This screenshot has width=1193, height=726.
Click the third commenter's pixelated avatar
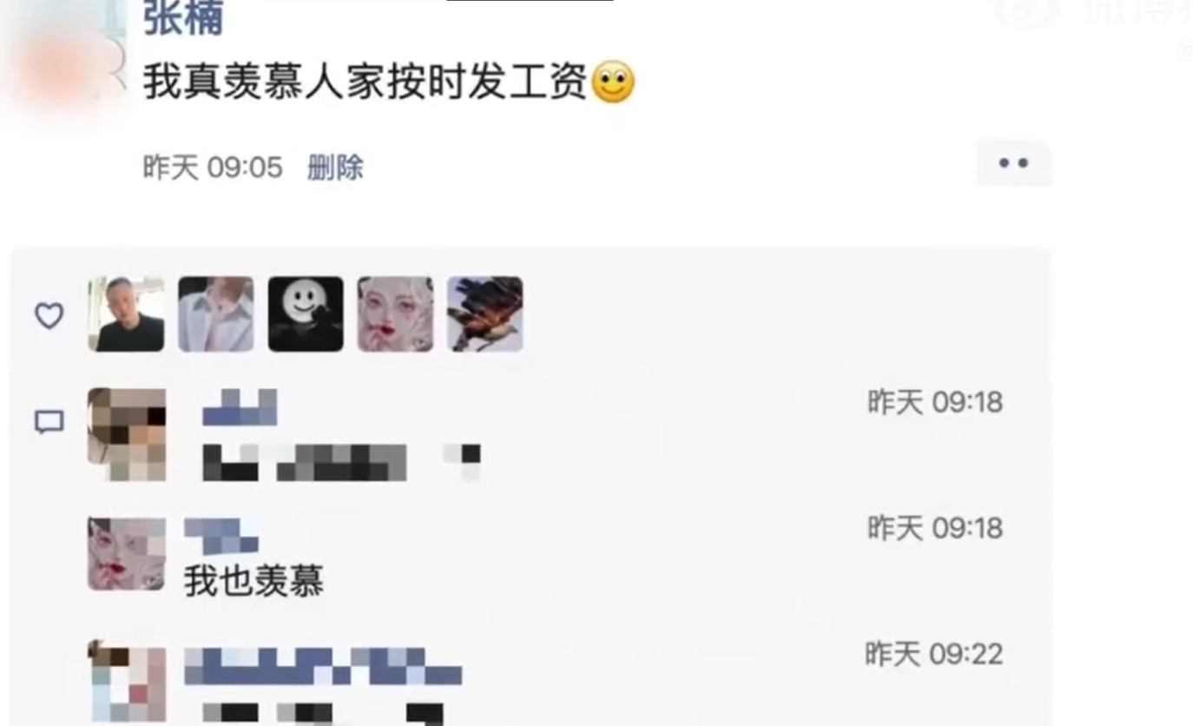(127, 683)
